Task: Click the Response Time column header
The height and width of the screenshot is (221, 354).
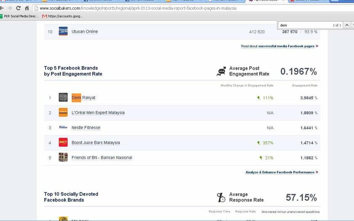Action: (220, 211)
